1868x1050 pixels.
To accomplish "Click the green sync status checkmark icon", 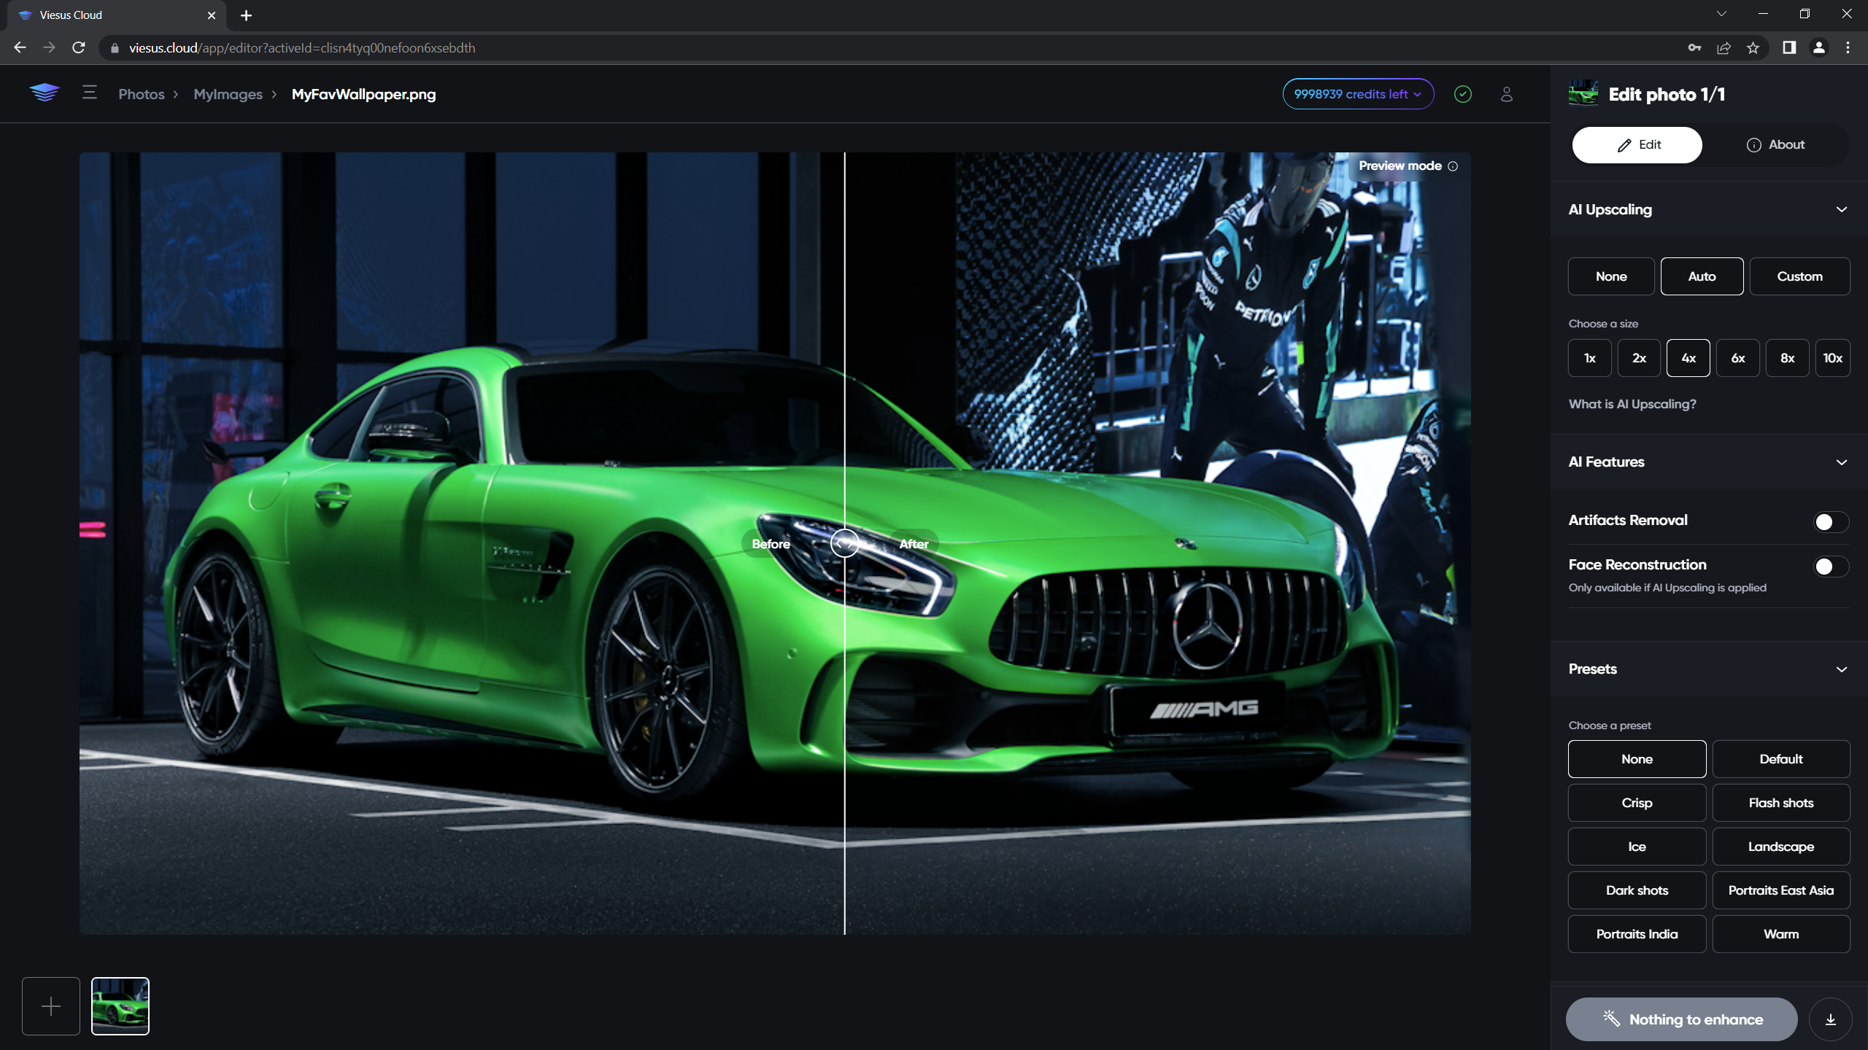I will [x=1463, y=94].
